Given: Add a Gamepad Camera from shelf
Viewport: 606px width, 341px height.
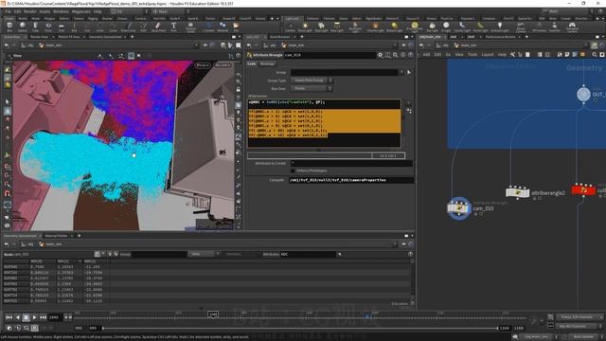Looking at the screenshot, I should pyautogui.click(x=572, y=27).
